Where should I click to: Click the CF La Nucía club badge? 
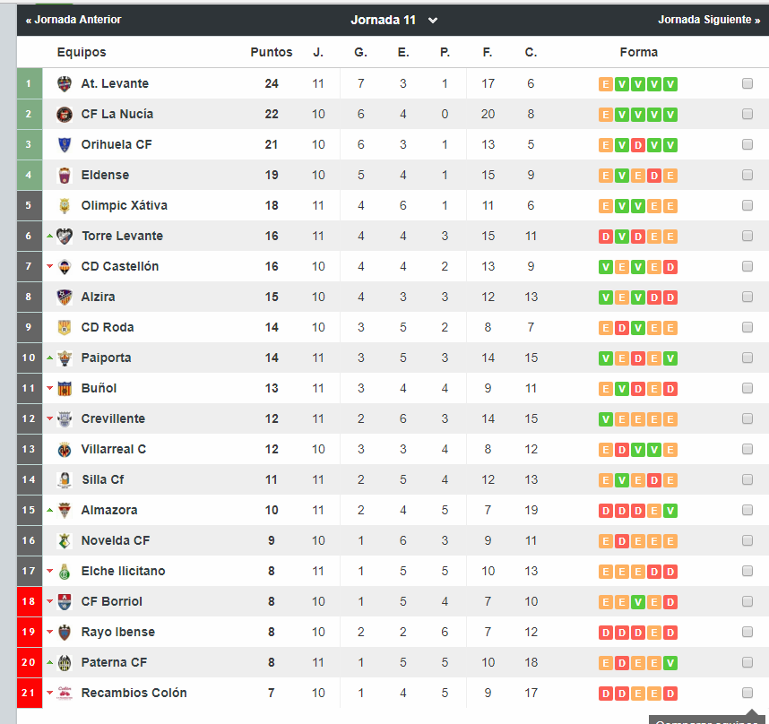(x=65, y=115)
